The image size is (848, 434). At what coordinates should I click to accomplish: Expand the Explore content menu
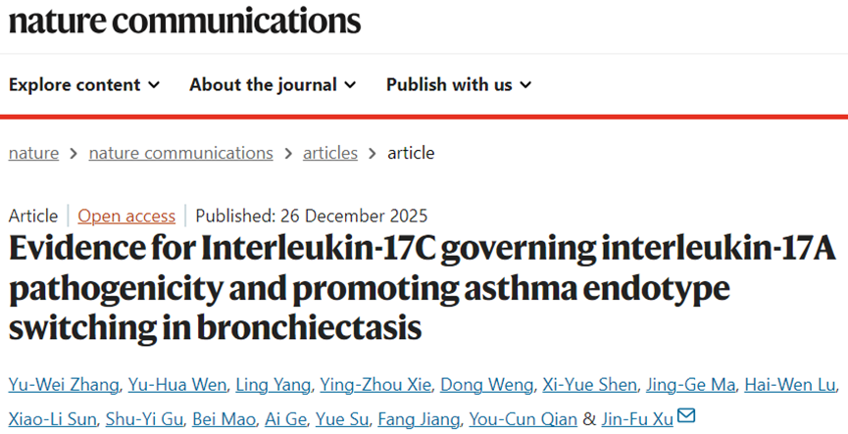[84, 84]
